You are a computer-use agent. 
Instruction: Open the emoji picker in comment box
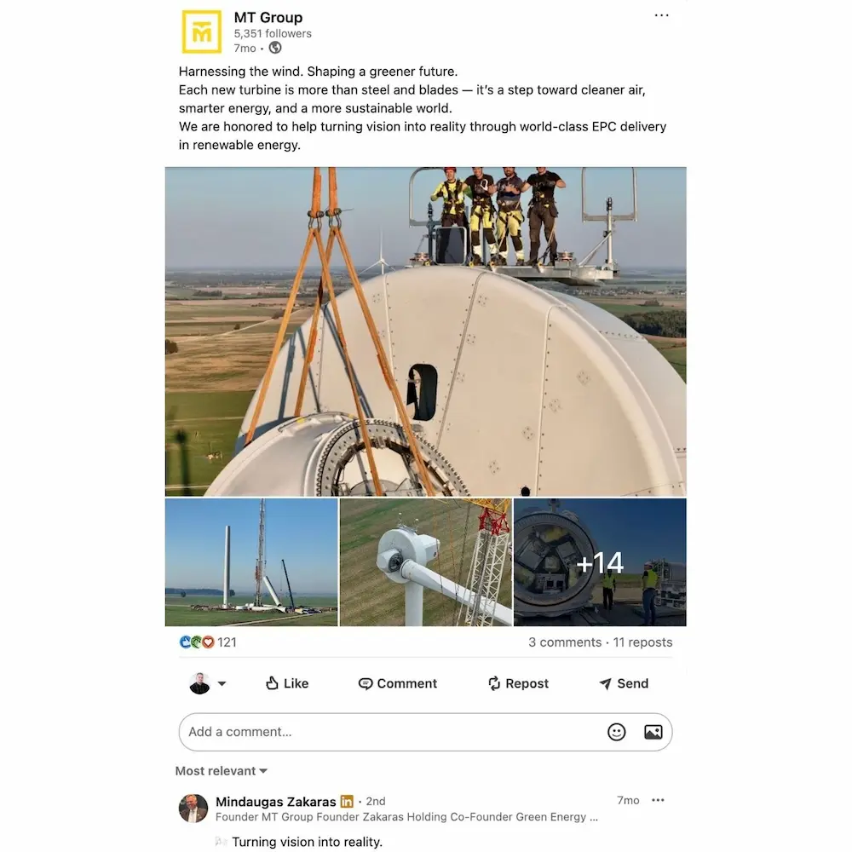(616, 732)
